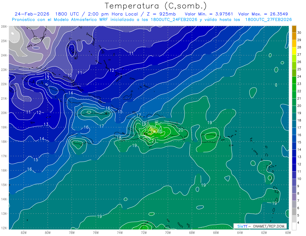This screenshot has height=236, width=306.
Task: Click the latitude axis label "22N"
Action: coord(4,84)
